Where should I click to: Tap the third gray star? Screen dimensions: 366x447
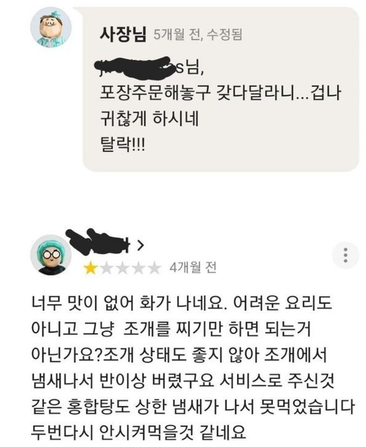(122, 268)
